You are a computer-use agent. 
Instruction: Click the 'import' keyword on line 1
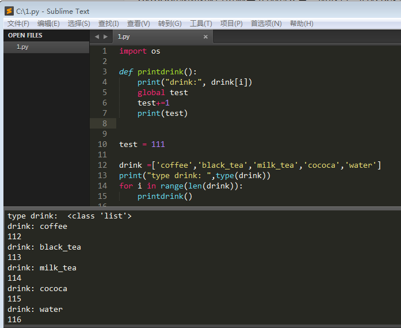133,51
